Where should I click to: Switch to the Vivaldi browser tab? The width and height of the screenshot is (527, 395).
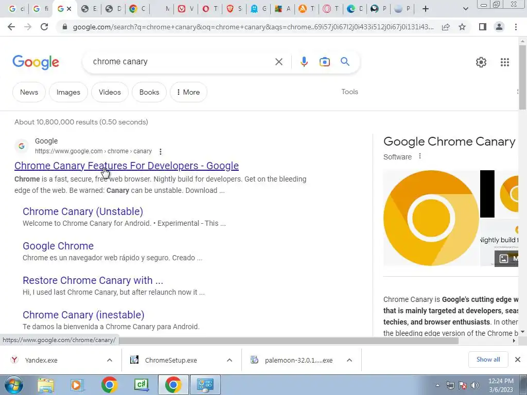point(186,9)
